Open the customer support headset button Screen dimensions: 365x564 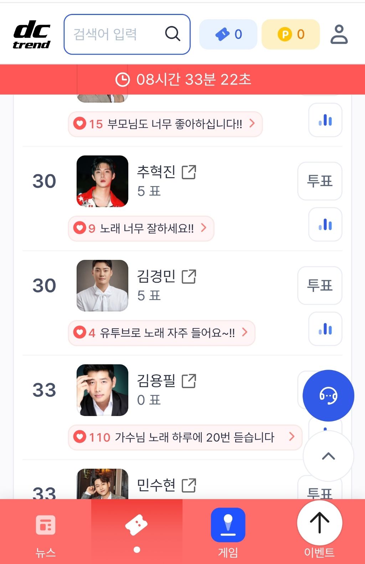(x=328, y=395)
